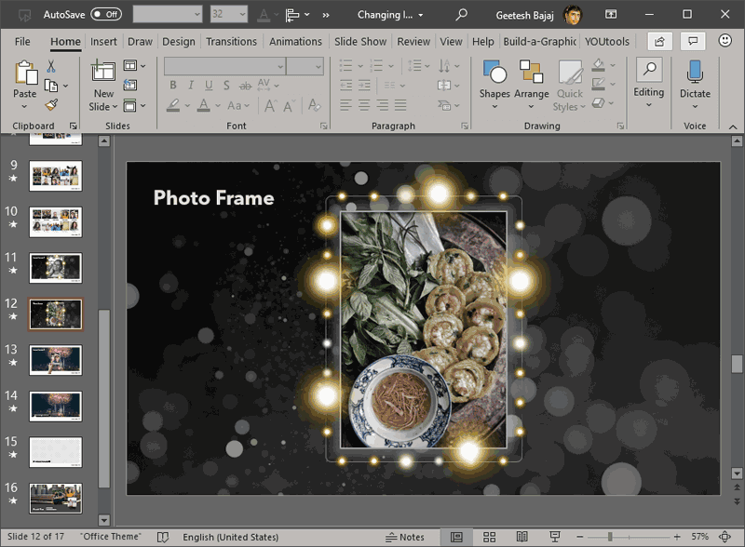This screenshot has height=547, width=745.
Task: Select the slide 14 thumbnail
Action: click(x=55, y=407)
